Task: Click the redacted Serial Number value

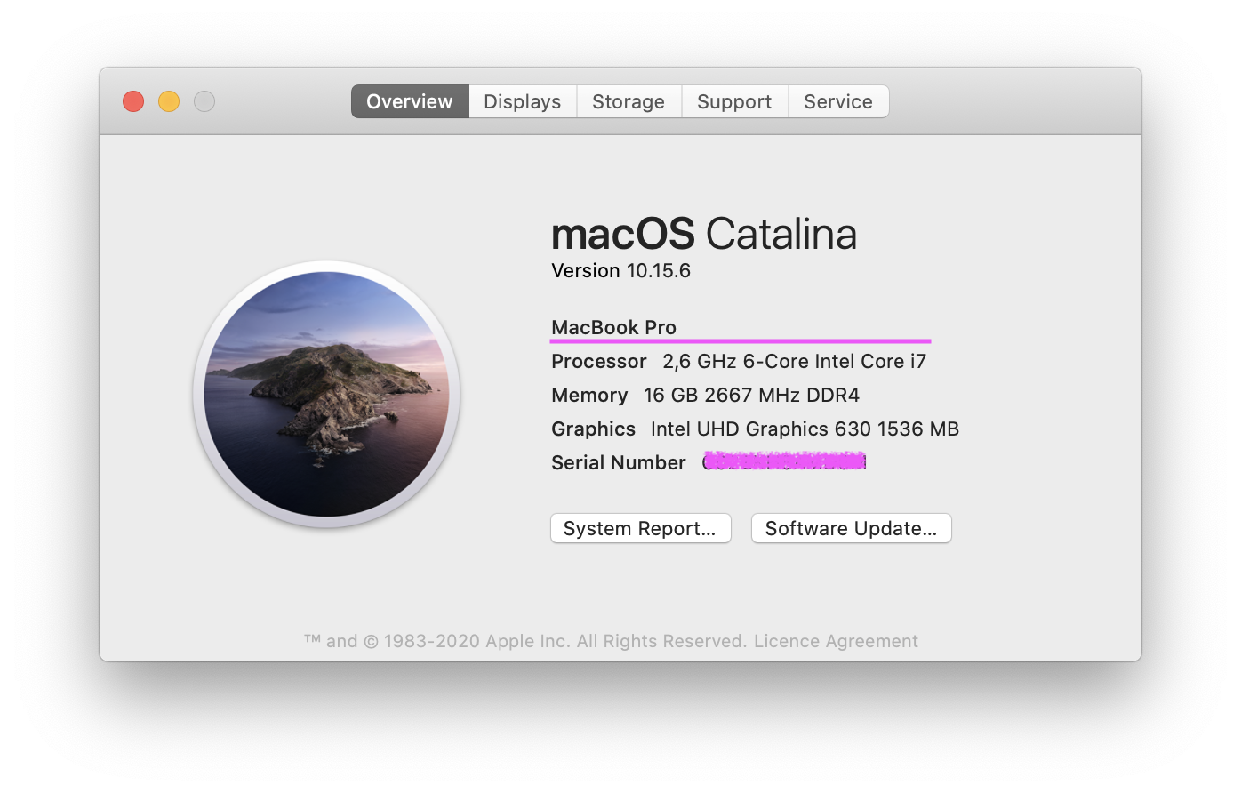Action: click(782, 461)
